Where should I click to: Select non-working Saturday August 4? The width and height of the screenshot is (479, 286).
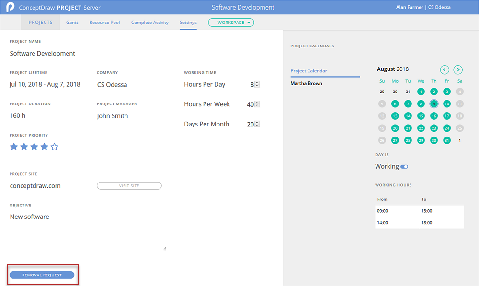click(x=460, y=92)
